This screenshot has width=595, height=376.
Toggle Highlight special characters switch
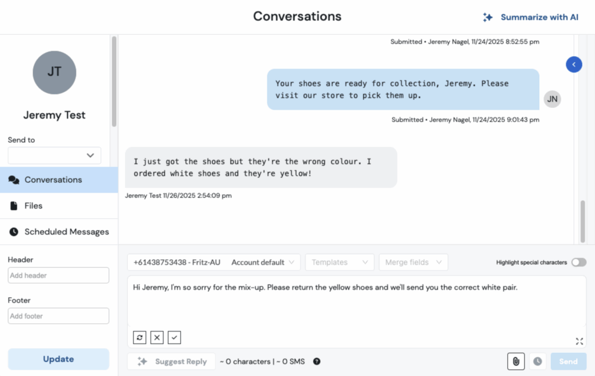coord(579,262)
